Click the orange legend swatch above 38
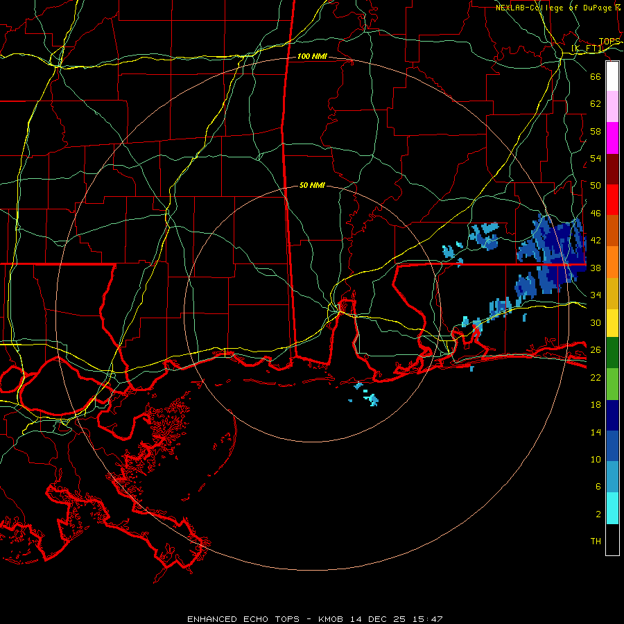The height and width of the screenshot is (624, 624). point(612,262)
